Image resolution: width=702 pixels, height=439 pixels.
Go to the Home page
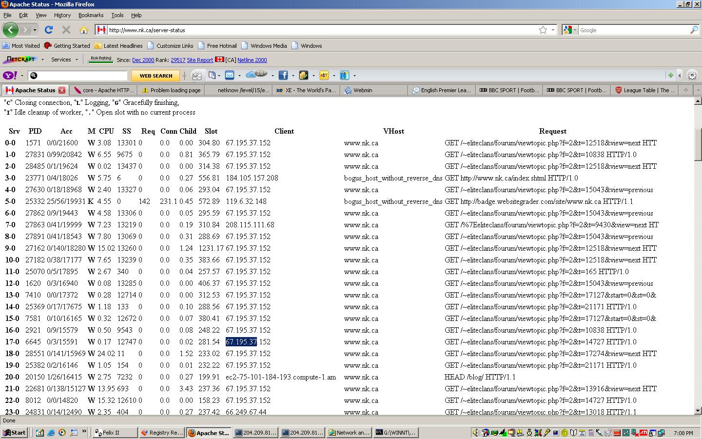[x=83, y=30]
